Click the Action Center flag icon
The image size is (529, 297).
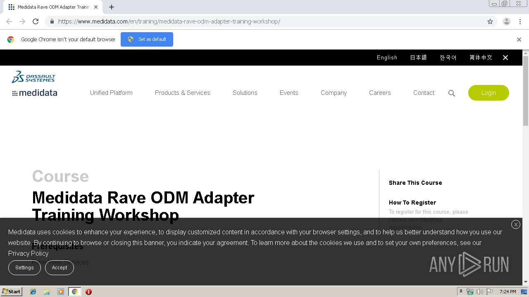[x=490, y=292]
